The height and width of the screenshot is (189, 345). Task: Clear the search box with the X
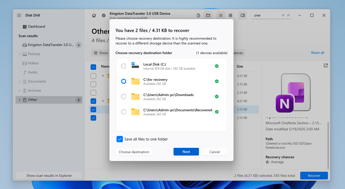[x=283, y=15]
